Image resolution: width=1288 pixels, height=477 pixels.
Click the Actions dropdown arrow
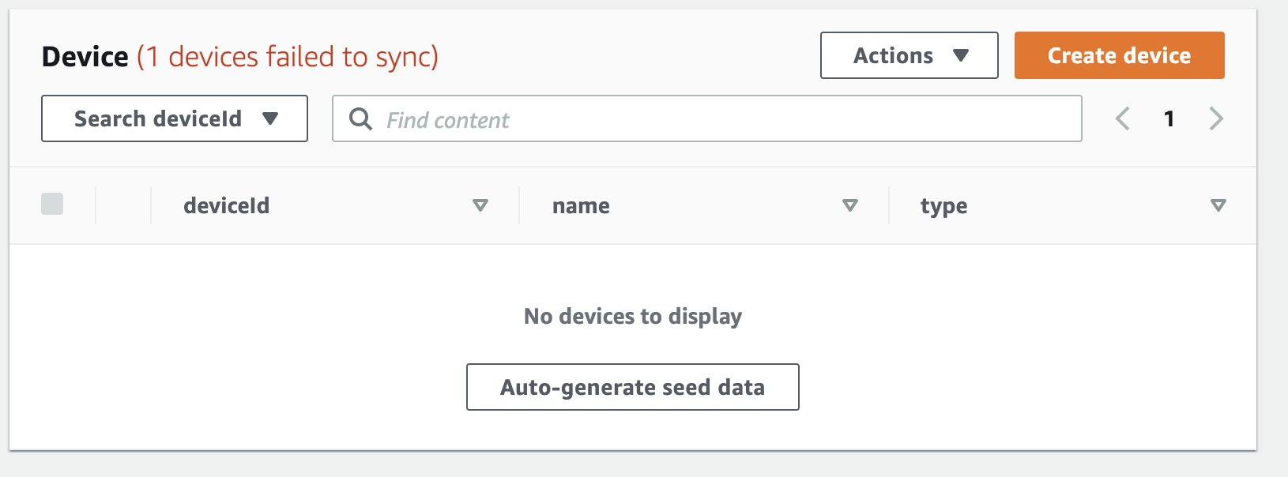click(962, 55)
